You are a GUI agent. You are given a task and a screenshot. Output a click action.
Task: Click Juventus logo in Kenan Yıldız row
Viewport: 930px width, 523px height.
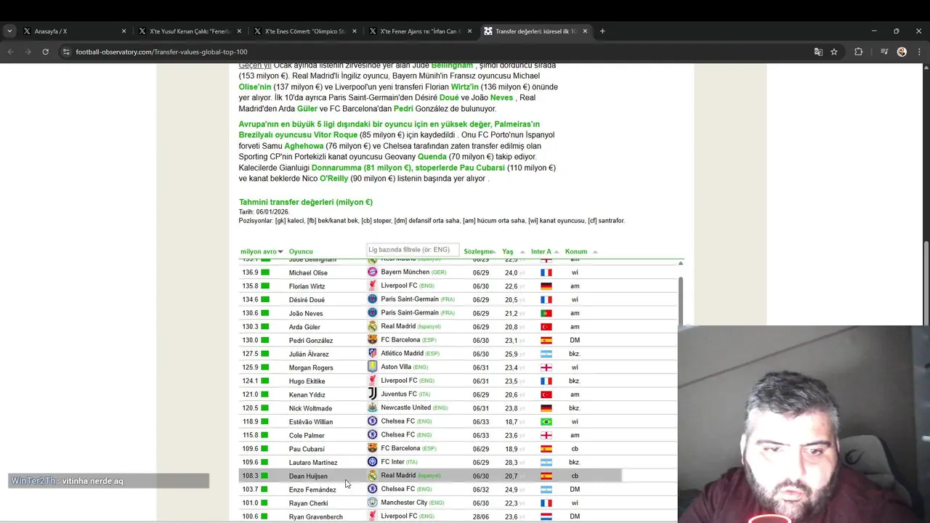tap(372, 394)
